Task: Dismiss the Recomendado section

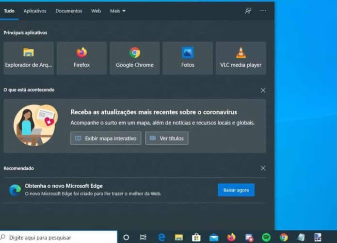Action: point(263,168)
